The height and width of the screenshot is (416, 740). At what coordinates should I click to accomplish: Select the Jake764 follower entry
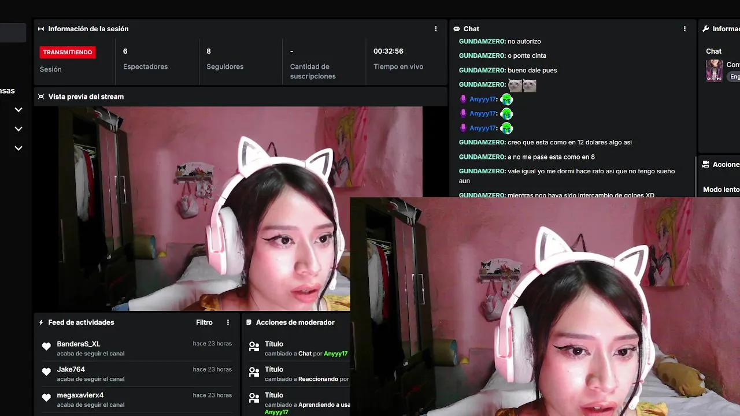pyautogui.click(x=136, y=374)
